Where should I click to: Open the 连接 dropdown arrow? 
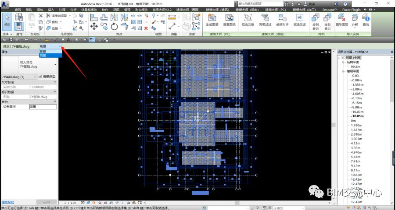[x=61, y=28]
